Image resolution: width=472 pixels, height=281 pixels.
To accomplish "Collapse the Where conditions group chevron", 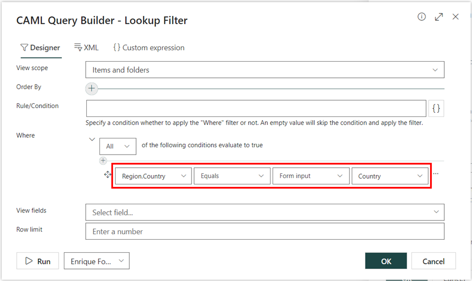I will coord(92,139).
